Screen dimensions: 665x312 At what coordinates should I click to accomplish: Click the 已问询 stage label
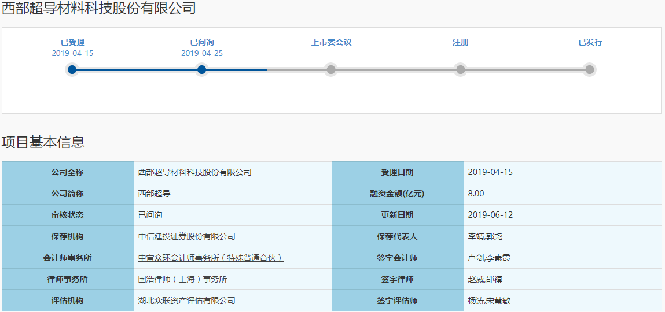202,42
